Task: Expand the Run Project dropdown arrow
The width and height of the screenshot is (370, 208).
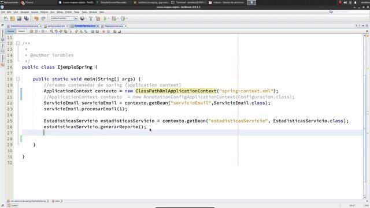Action: click(109, 18)
